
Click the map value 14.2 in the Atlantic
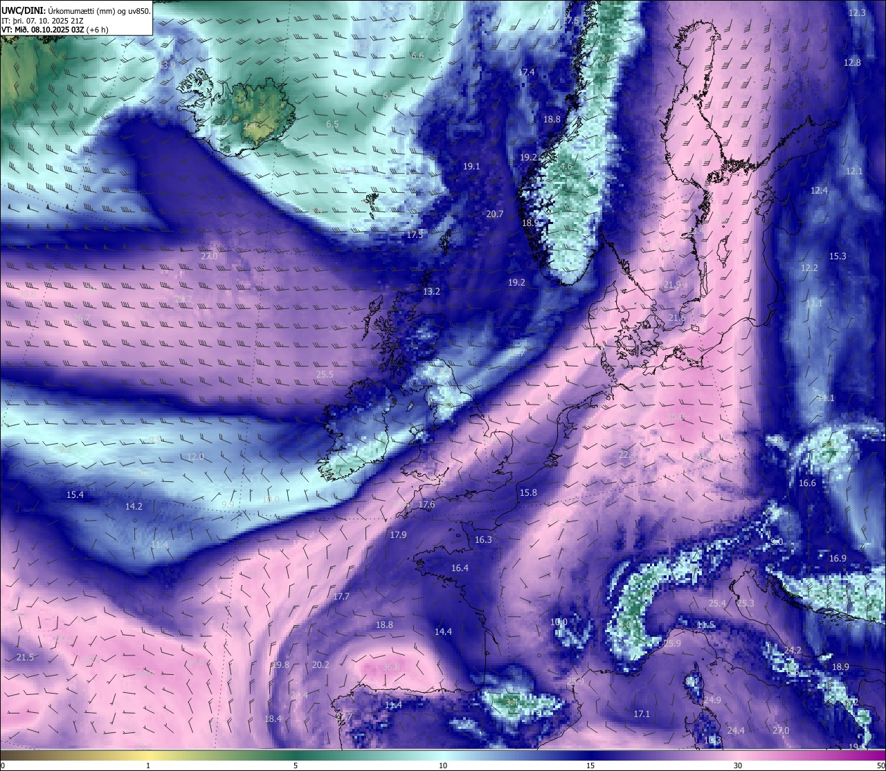coord(134,507)
